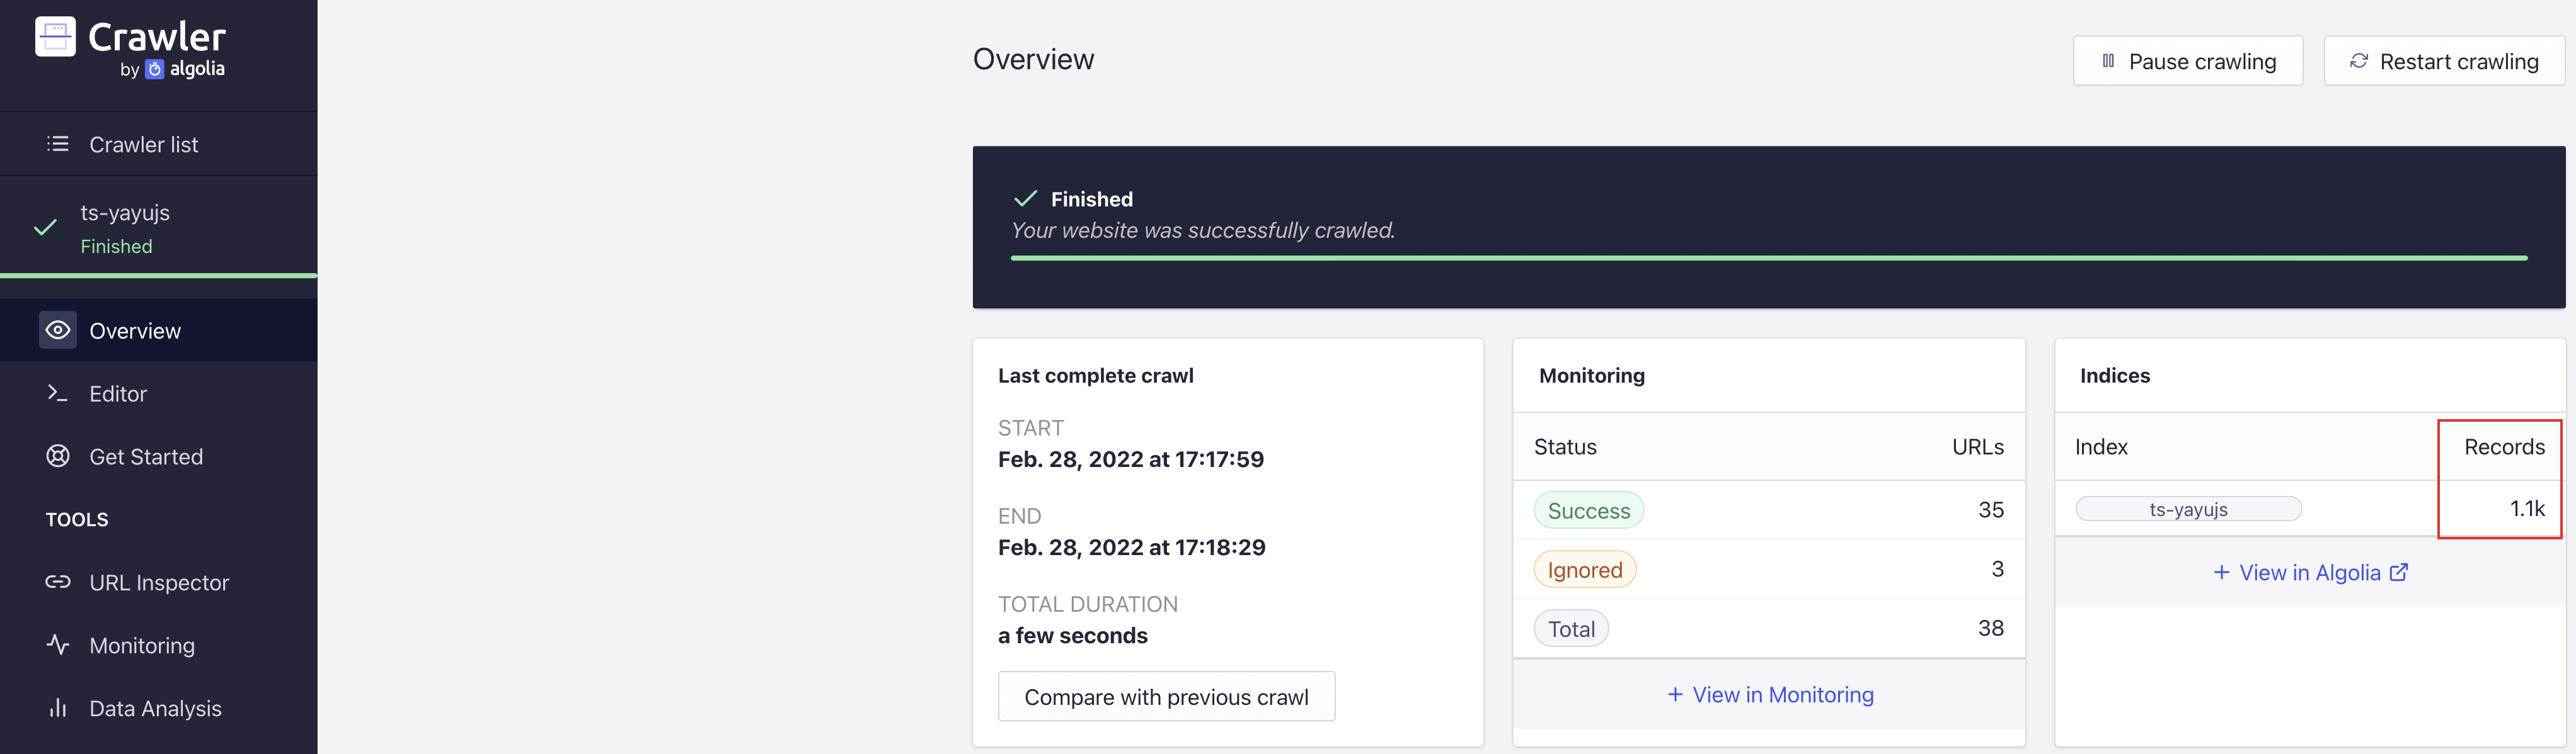Click the Restart crawling button
2576x754 pixels.
point(2444,61)
